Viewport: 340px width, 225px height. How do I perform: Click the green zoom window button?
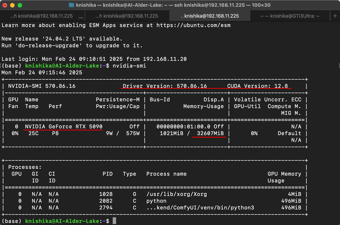(x=20, y=5)
